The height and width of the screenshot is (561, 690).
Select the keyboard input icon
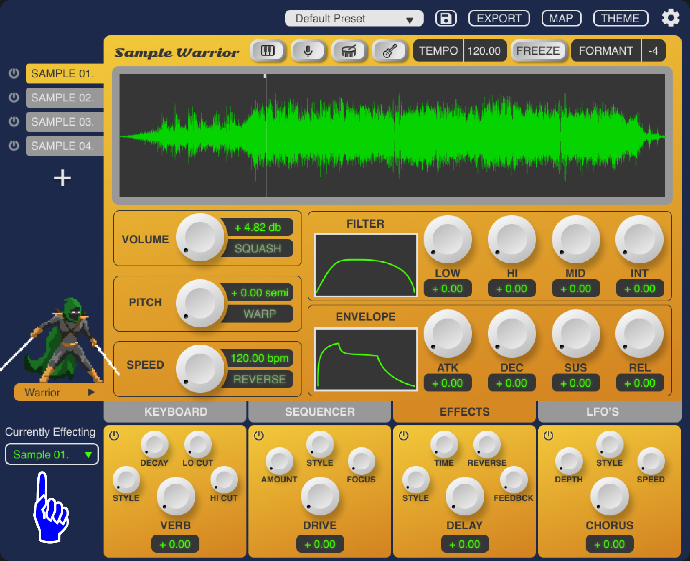(267, 51)
